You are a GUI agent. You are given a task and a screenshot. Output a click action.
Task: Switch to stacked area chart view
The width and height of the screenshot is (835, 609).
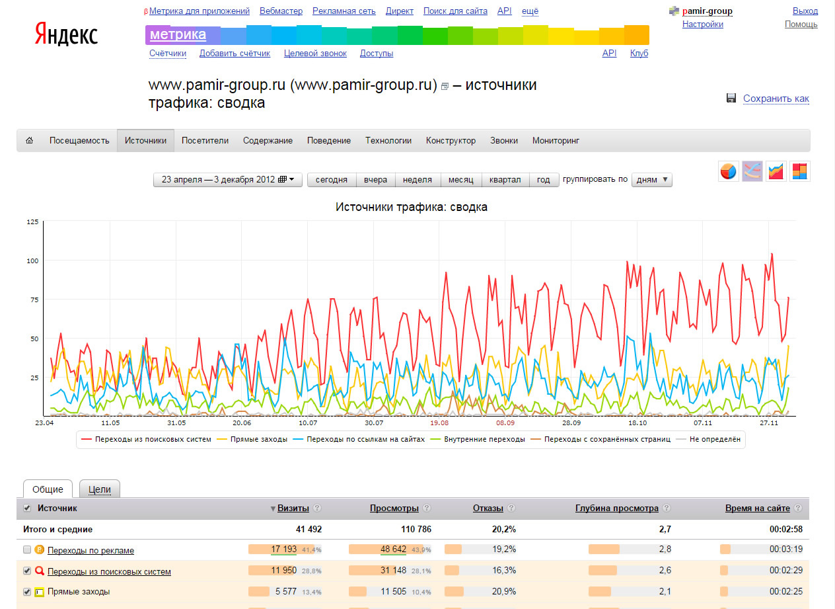[x=776, y=171]
